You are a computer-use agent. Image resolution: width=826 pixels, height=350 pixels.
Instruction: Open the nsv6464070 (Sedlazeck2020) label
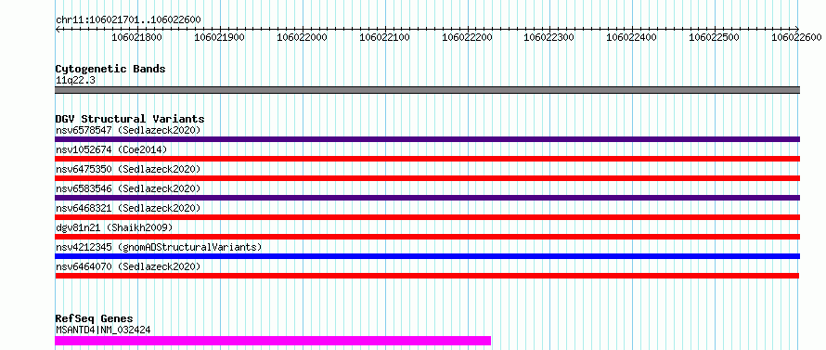128,266
